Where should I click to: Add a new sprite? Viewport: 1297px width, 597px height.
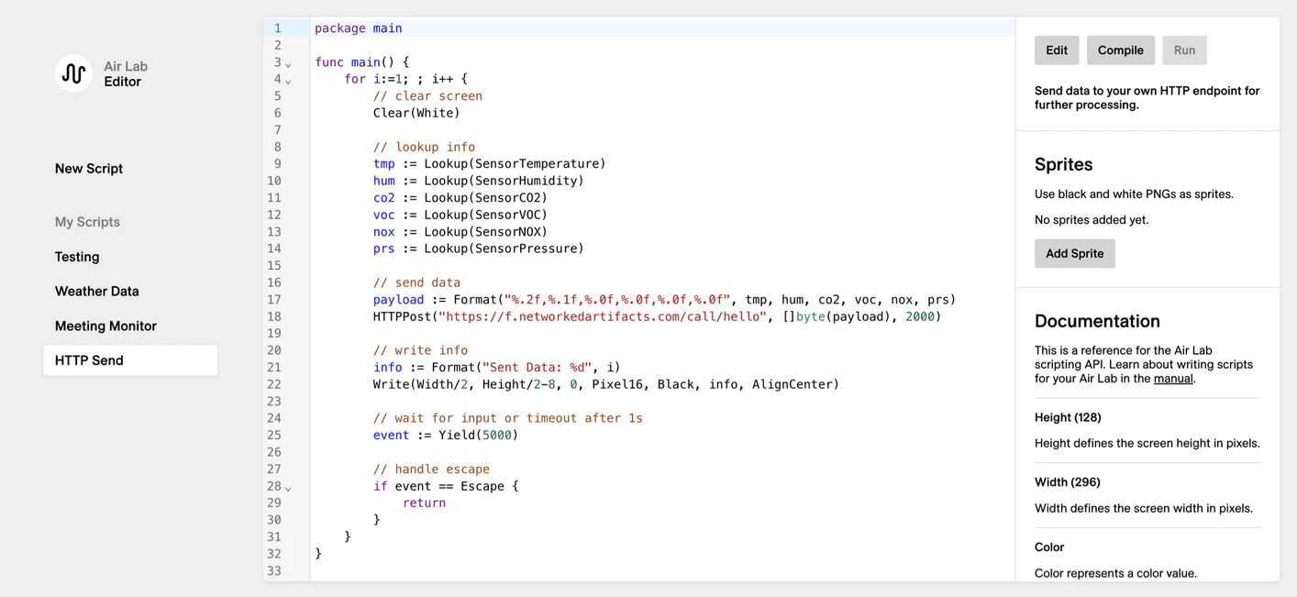click(1074, 253)
